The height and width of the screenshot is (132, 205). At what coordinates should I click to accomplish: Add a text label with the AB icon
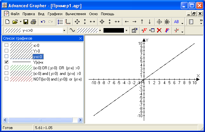coord(176,22)
